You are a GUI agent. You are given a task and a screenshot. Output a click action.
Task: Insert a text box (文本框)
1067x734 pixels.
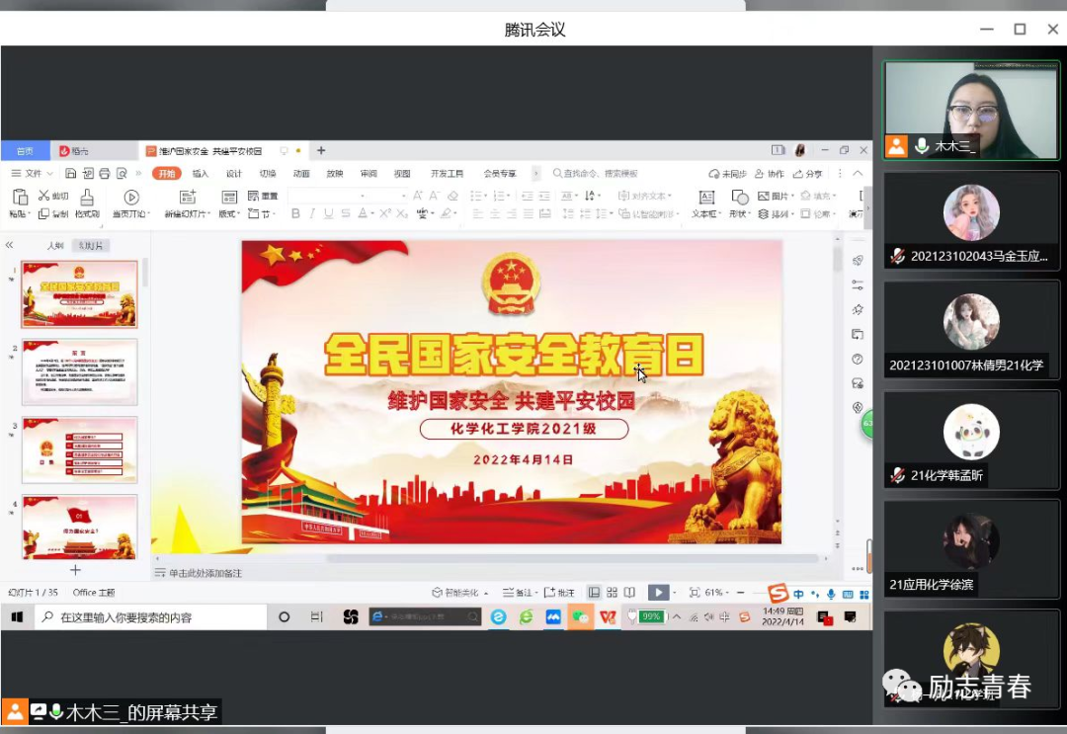[705, 198]
